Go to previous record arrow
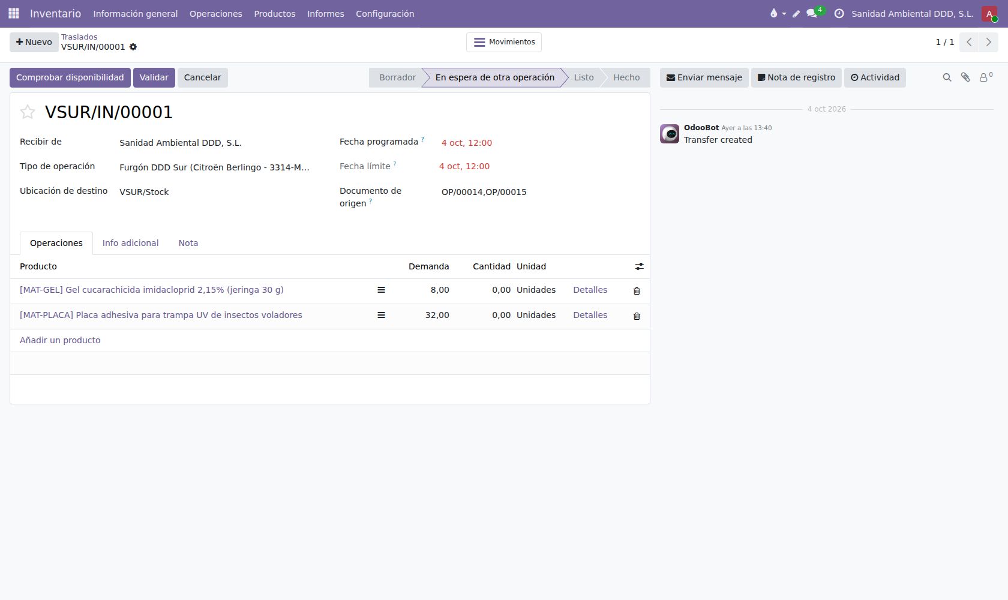The width and height of the screenshot is (1008, 600). [969, 42]
